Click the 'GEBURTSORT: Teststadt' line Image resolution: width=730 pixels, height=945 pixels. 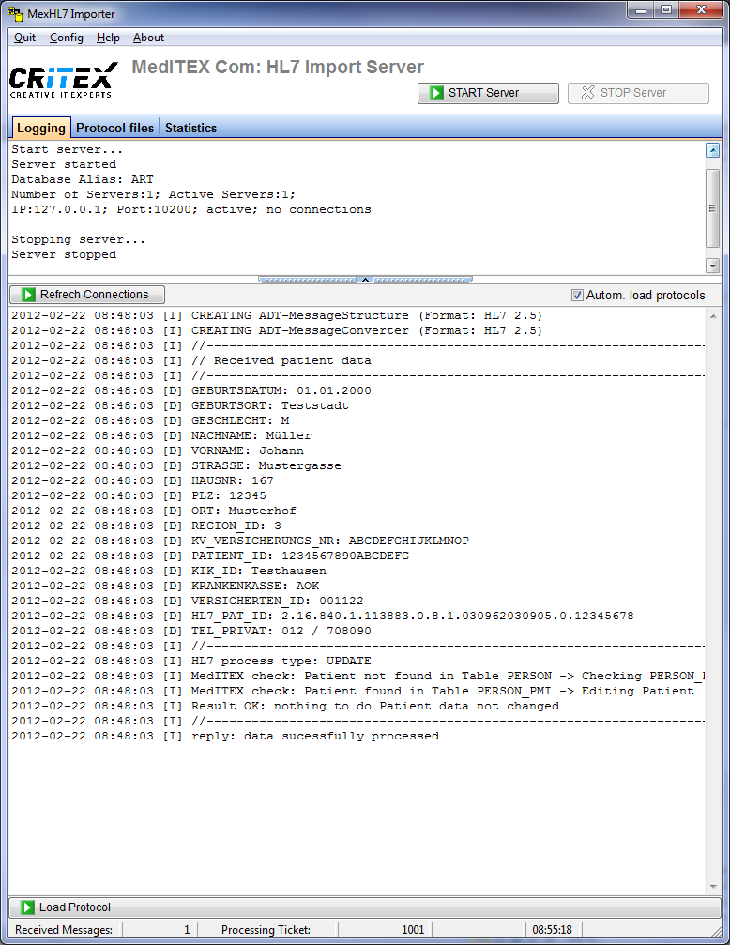(179, 405)
